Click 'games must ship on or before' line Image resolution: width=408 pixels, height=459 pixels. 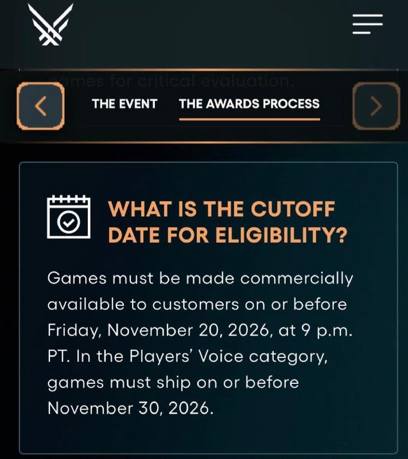[x=173, y=383]
